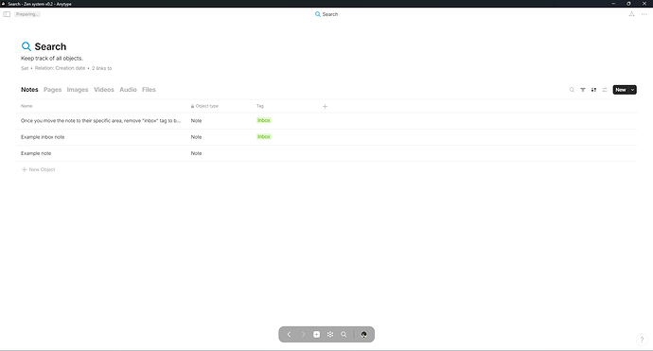Click the Search breadcrumb in top header

pyautogui.click(x=326, y=14)
